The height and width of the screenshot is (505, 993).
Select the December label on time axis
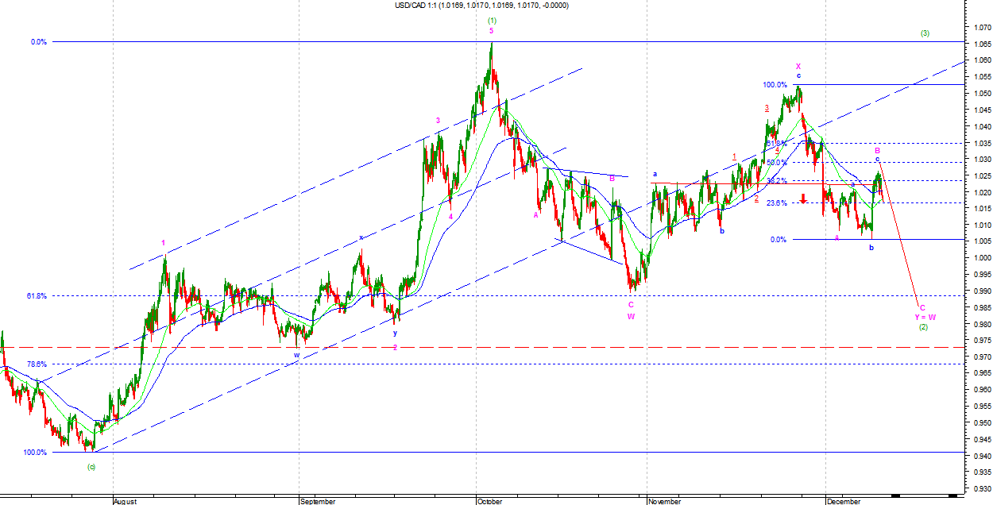click(844, 501)
